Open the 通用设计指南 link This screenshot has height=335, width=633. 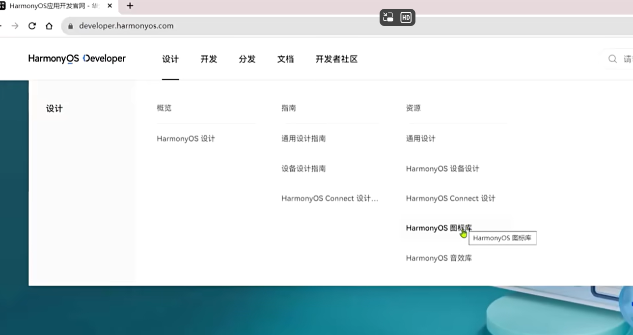click(303, 139)
